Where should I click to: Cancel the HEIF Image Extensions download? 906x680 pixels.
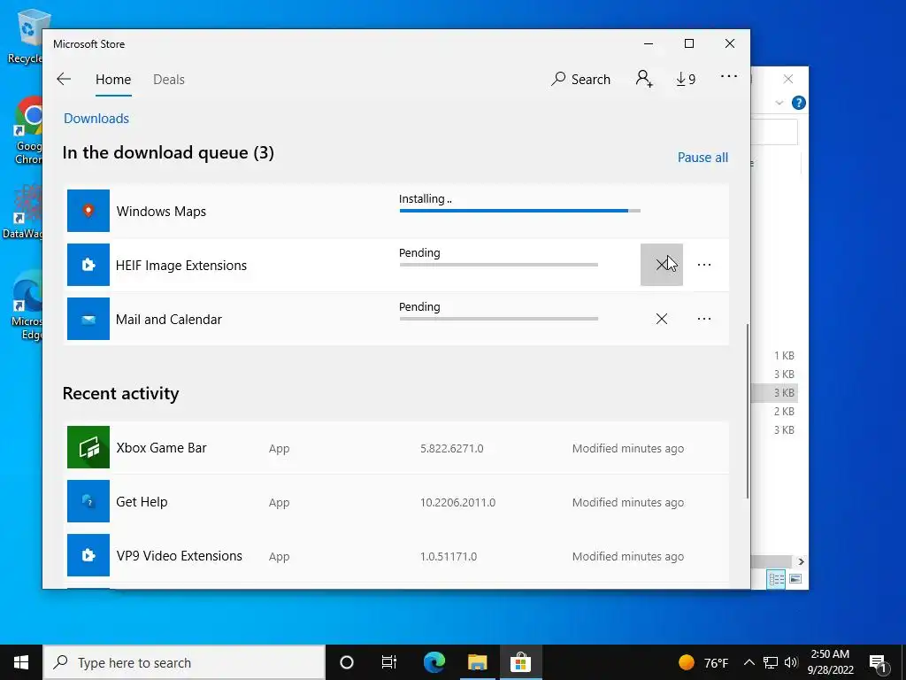click(x=662, y=265)
